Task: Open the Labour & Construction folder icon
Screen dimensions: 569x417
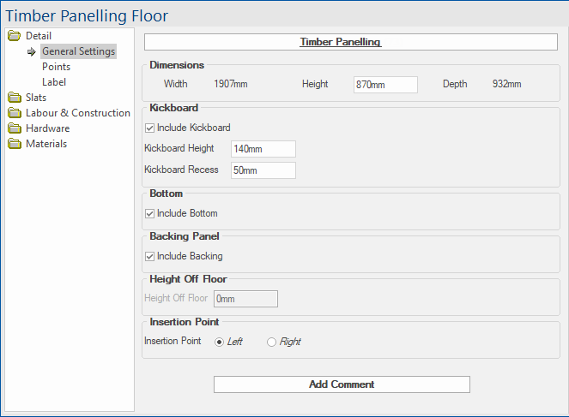Action: pyautogui.click(x=15, y=113)
